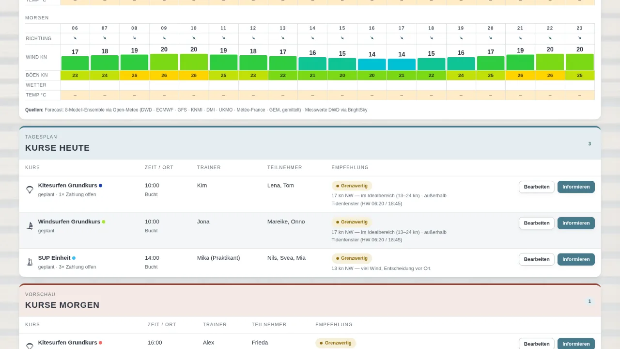Click the wind direction arrow for hour 13
The height and width of the screenshot is (349, 620).
pyautogui.click(x=283, y=38)
